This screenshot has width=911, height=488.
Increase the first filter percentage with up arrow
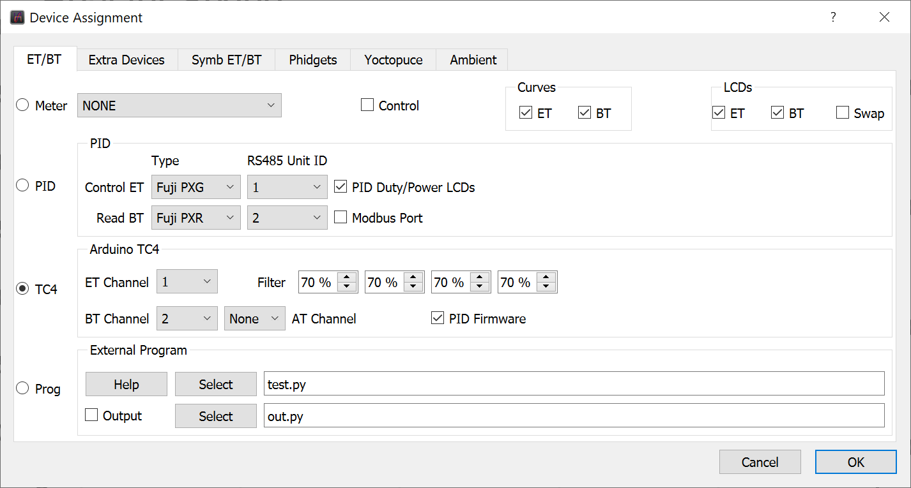pyautogui.click(x=346, y=277)
